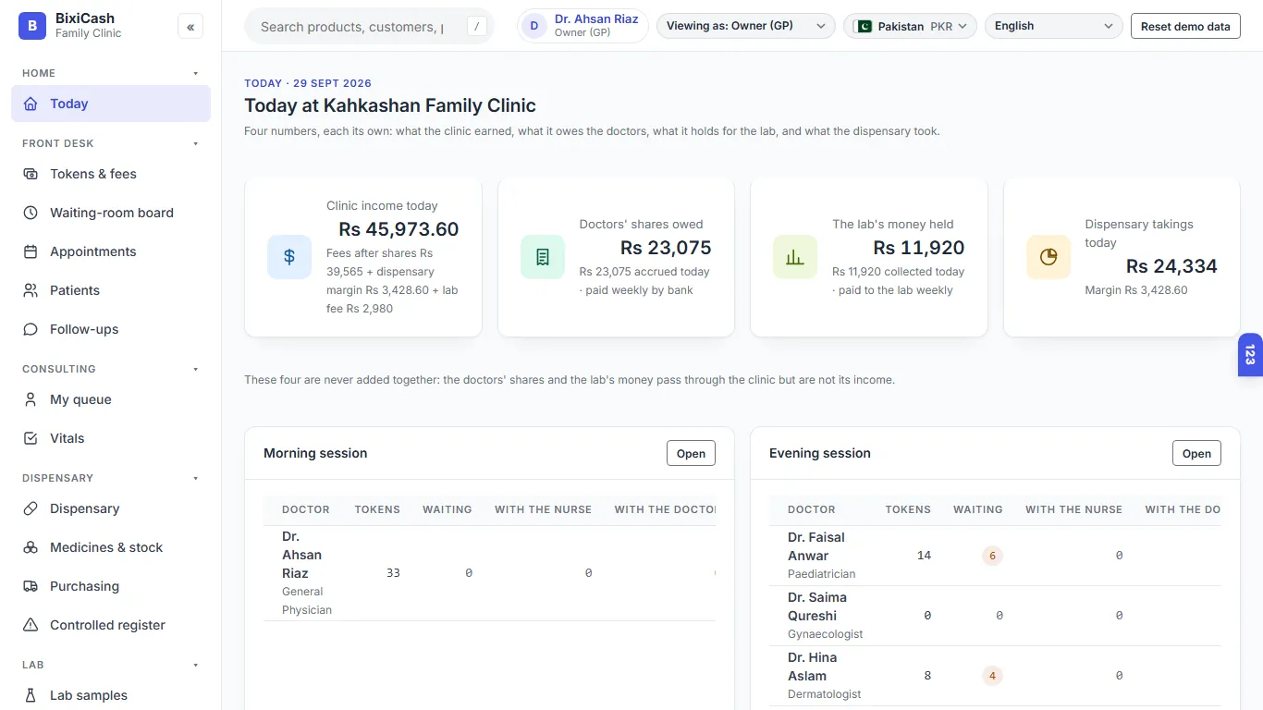Click Reset demo data button
This screenshot has height=710, width=1263.
tap(1185, 26)
